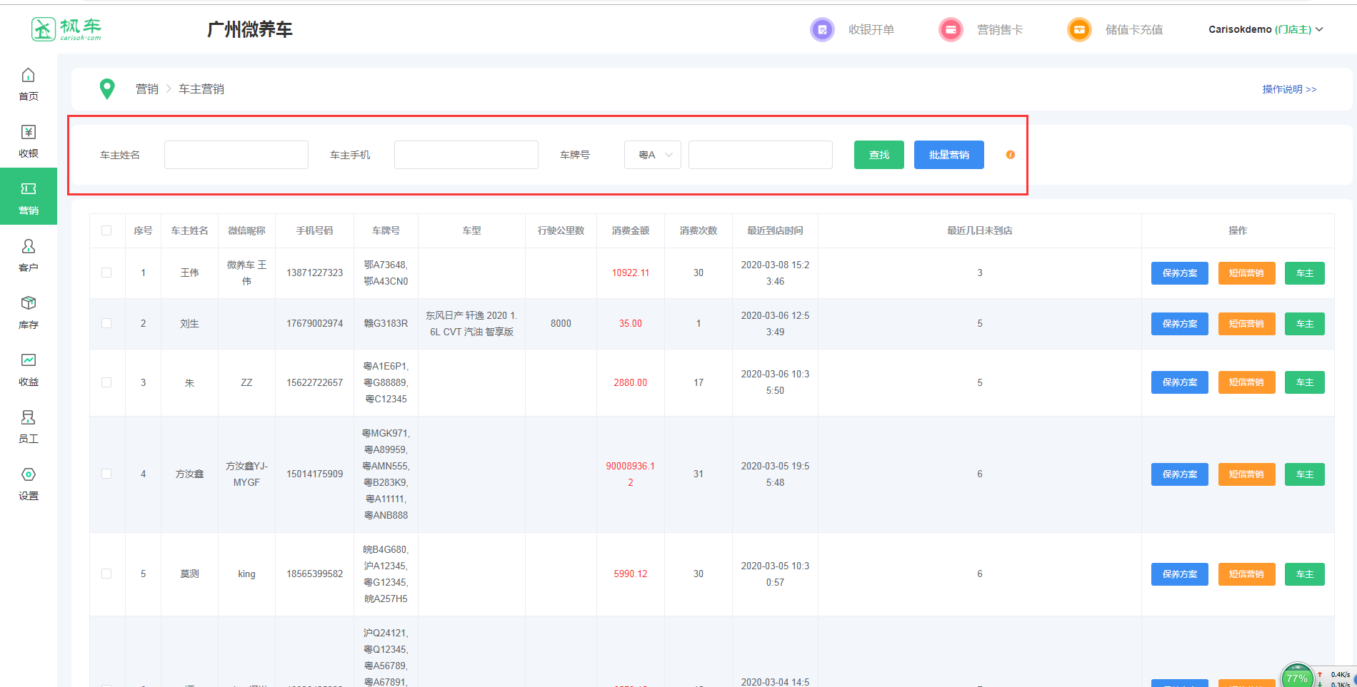Focus the 车主手机 phone input field
Image resolution: width=1357 pixels, height=687 pixels.
pyautogui.click(x=466, y=155)
